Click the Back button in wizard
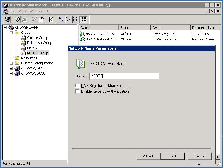Image resolution: width=223 pixels, height=168 pixels. click(149, 156)
